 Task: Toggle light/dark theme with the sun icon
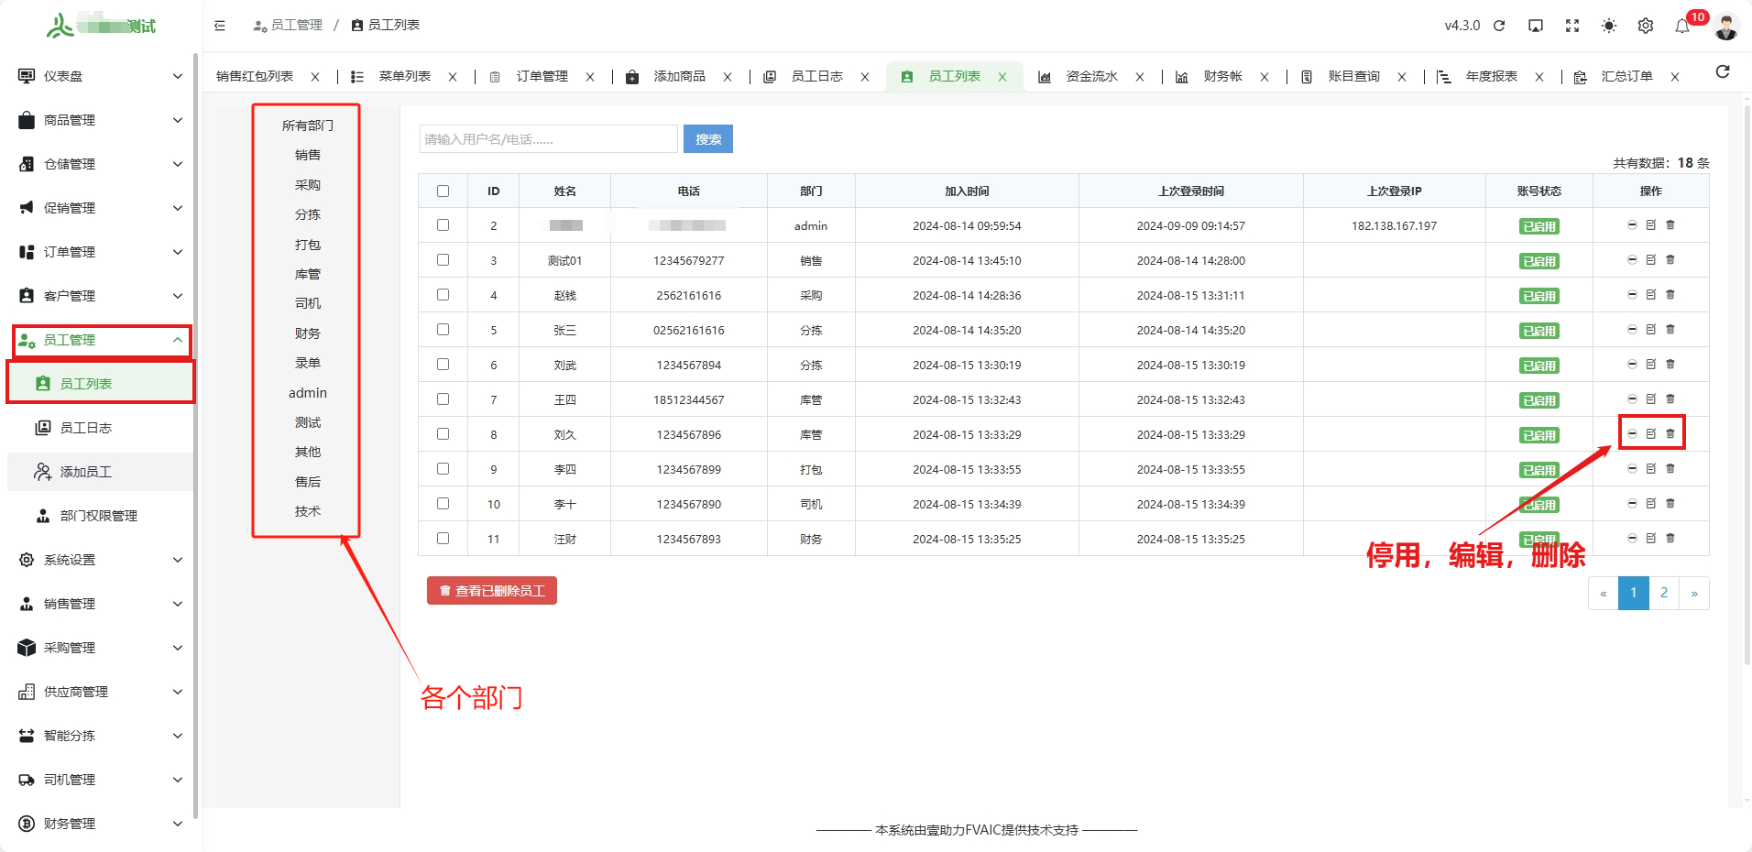point(1609,27)
